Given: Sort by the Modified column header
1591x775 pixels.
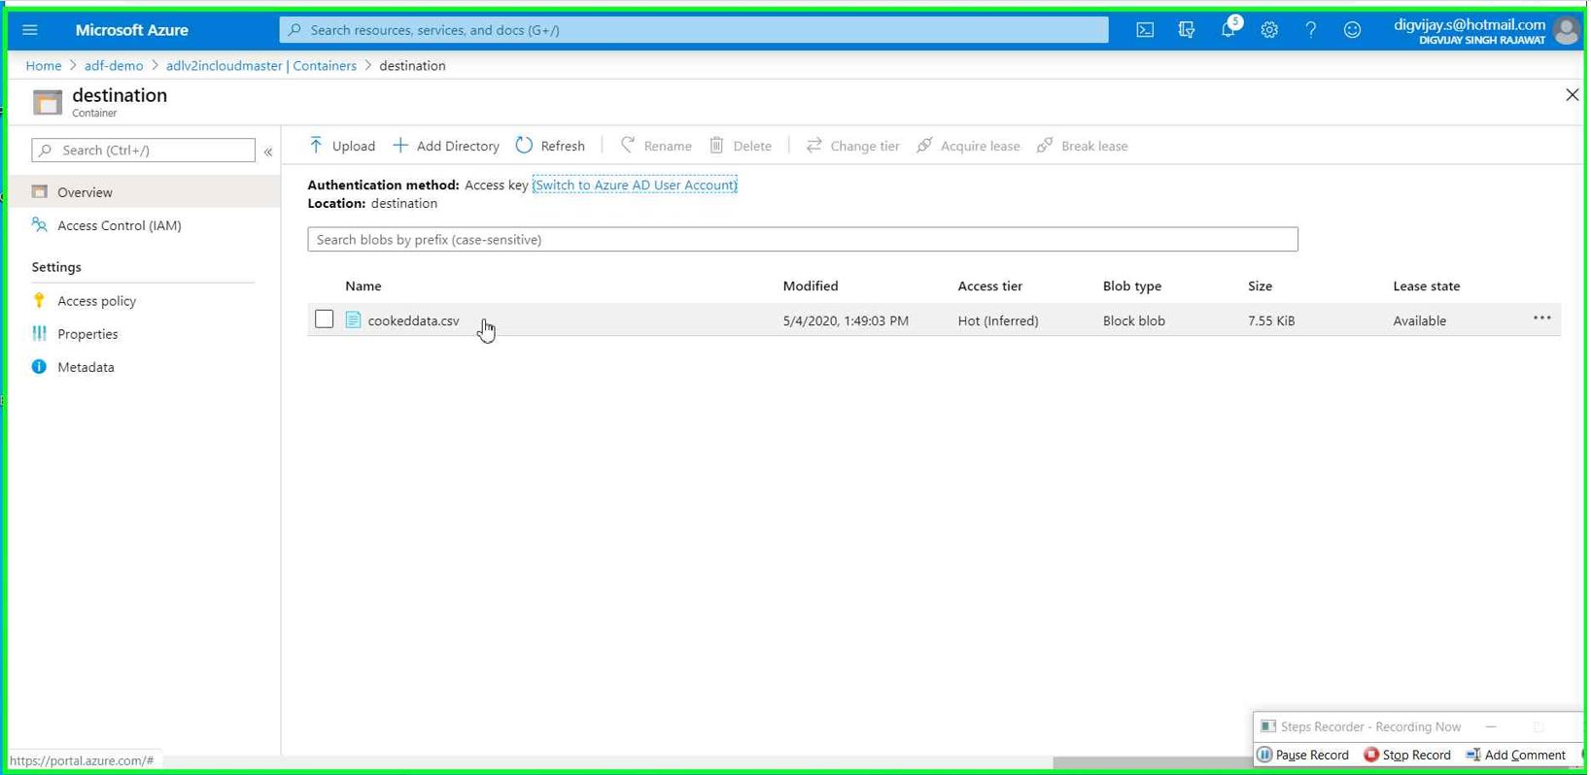Looking at the screenshot, I should [811, 286].
